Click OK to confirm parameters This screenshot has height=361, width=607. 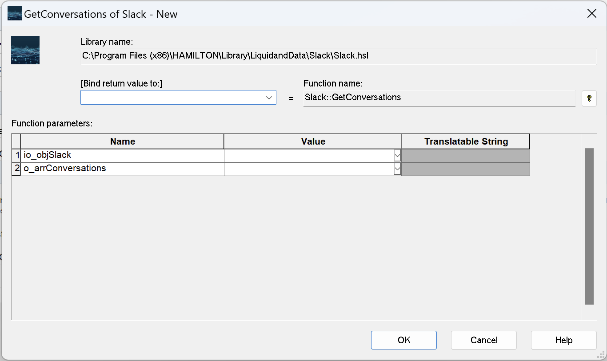click(x=404, y=340)
